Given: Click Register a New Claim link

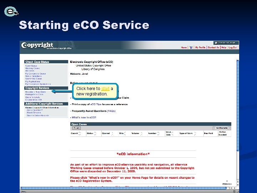Looking at the screenshot, I should [x=35, y=92].
